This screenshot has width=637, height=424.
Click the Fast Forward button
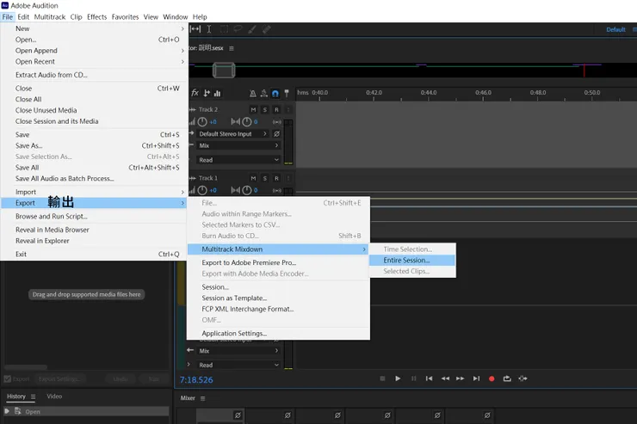point(461,378)
